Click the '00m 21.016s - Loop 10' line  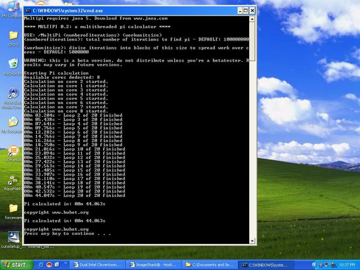(75, 149)
